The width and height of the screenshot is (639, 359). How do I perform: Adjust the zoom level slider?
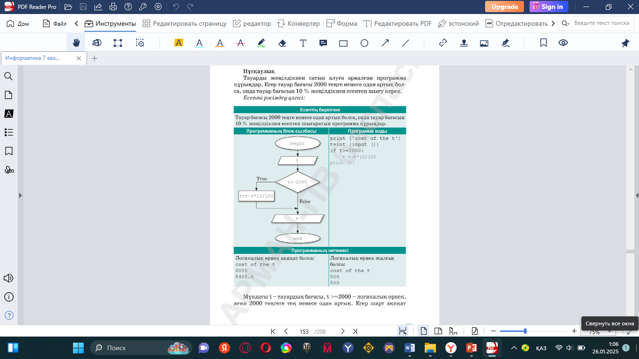(534, 331)
